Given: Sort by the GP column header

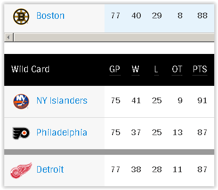Looking at the screenshot, I should 115,69.
